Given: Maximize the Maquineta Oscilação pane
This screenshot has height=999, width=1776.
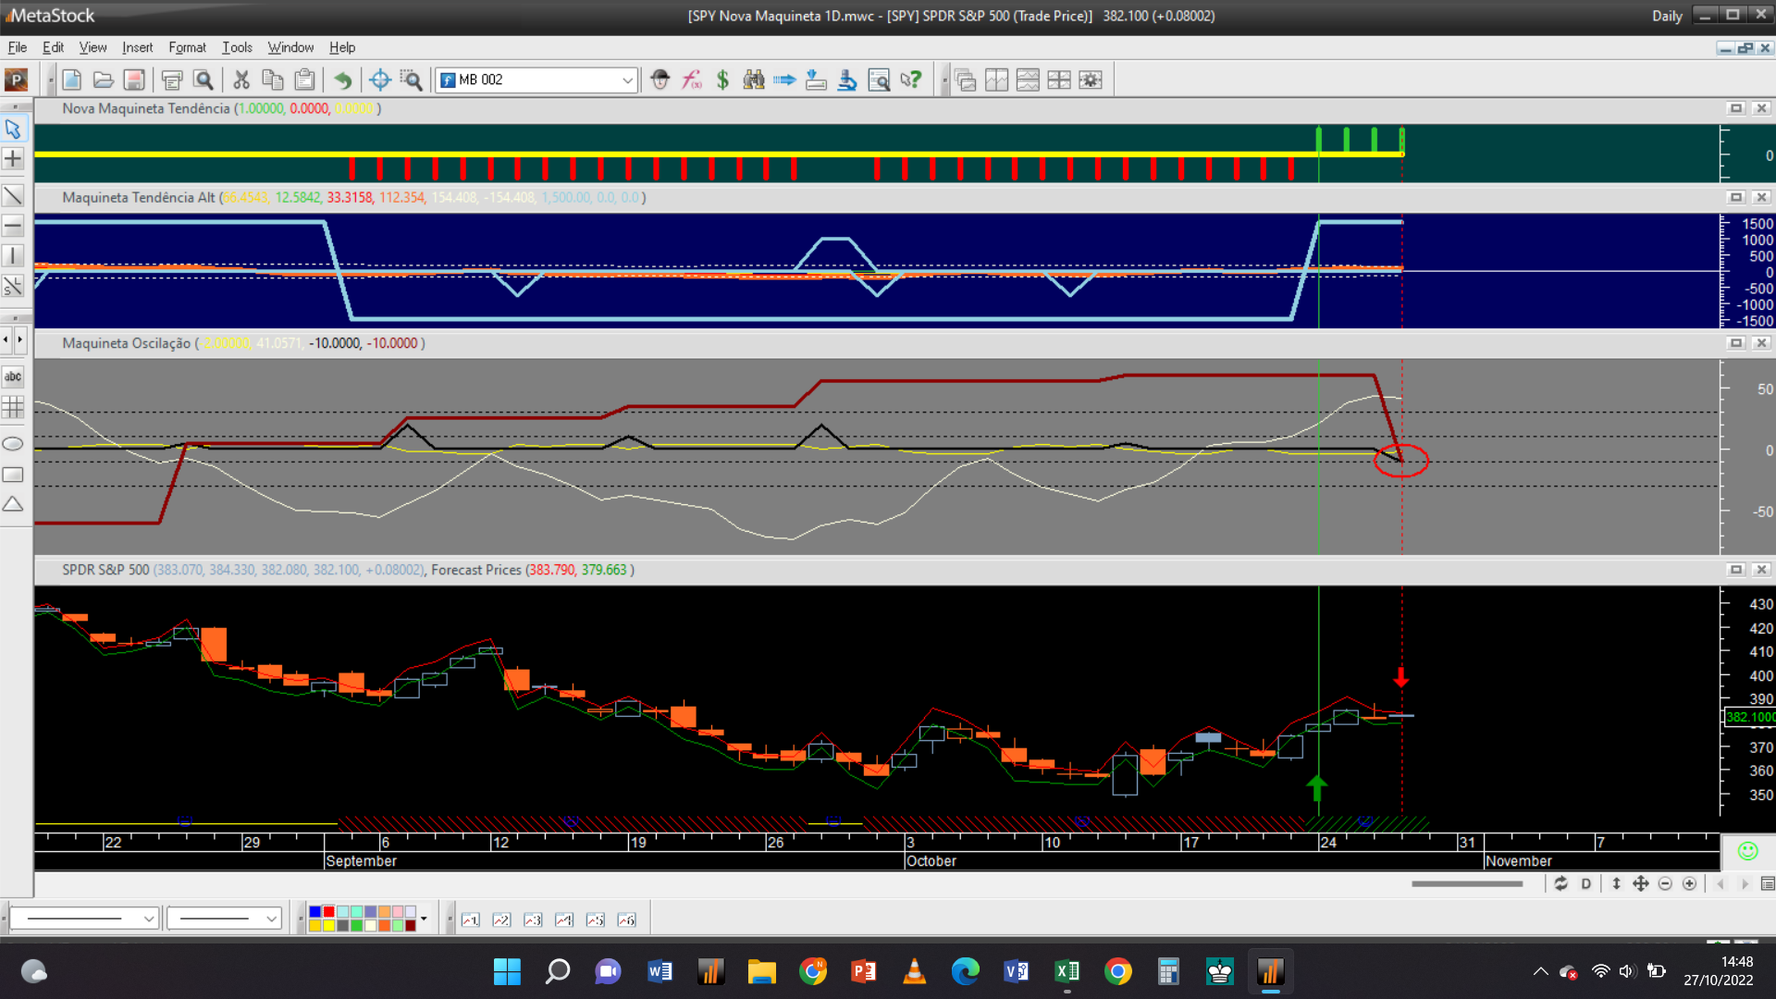Looking at the screenshot, I should (1736, 343).
